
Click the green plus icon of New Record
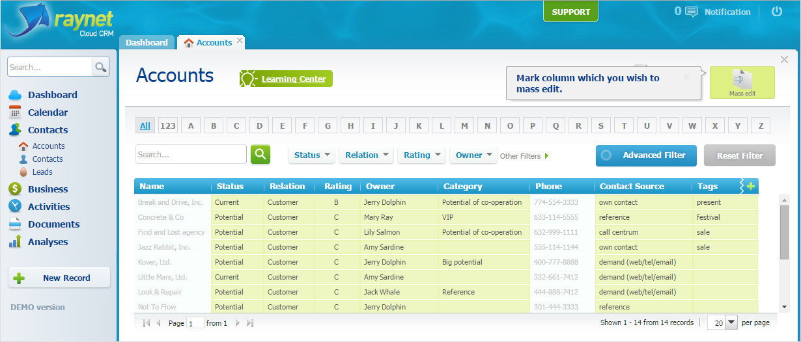click(19, 278)
